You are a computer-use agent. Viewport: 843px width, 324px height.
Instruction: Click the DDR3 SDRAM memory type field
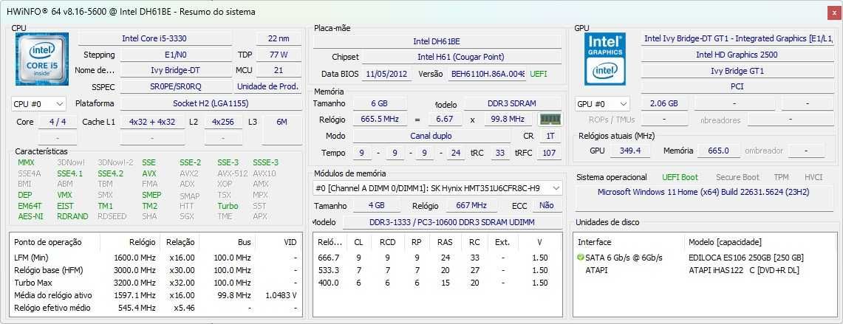tap(513, 103)
